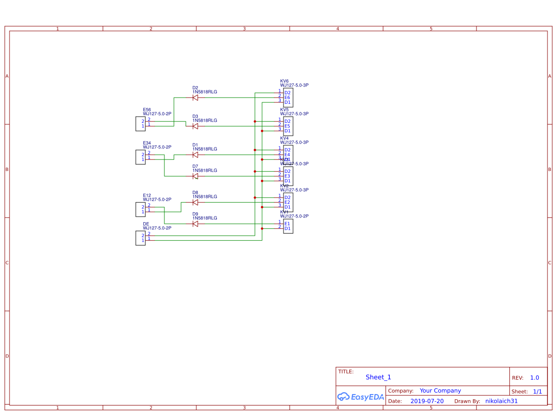Select the D9 diode symbol
The image size is (557, 415).
coord(195,224)
